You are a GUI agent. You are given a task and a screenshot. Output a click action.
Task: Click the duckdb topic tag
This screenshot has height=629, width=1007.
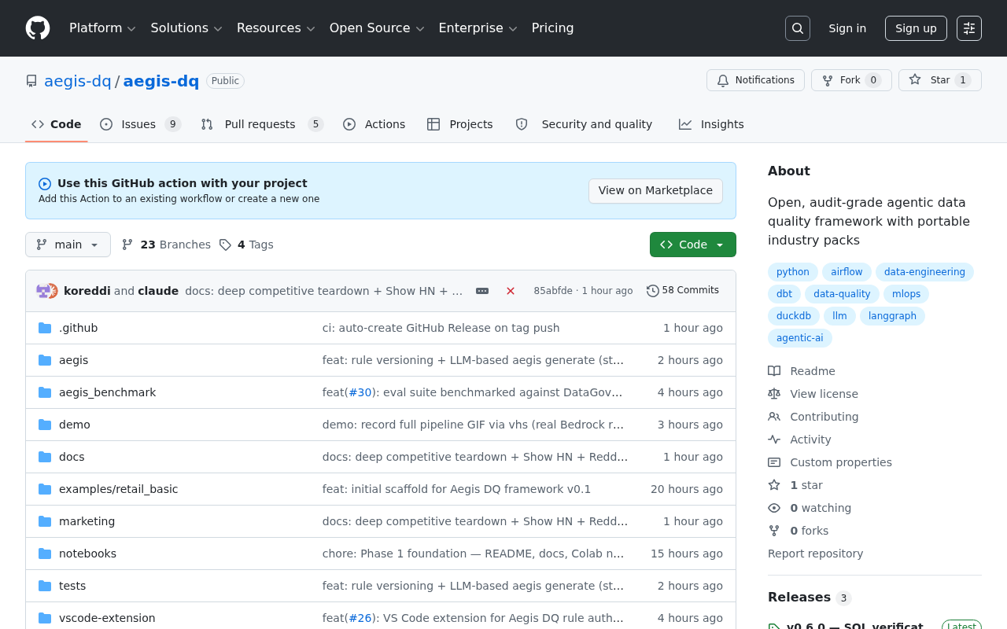coord(794,316)
